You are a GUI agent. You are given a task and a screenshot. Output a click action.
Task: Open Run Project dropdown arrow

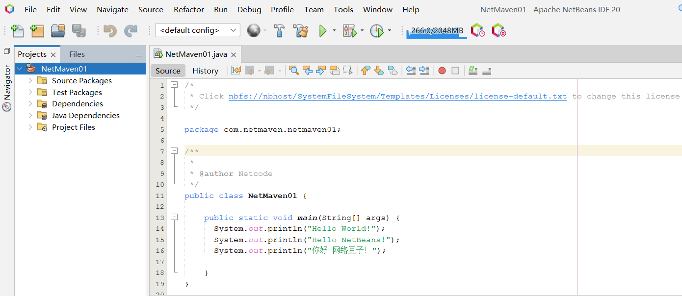(x=335, y=30)
